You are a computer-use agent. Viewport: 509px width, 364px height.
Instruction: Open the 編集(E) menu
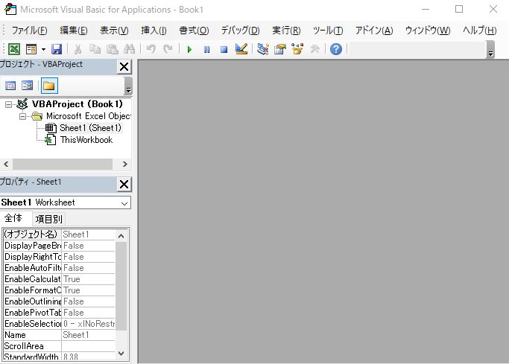coord(74,31)
